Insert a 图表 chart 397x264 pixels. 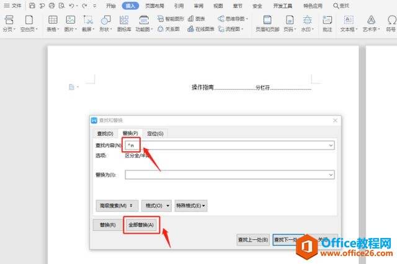[x=197, y=19]
